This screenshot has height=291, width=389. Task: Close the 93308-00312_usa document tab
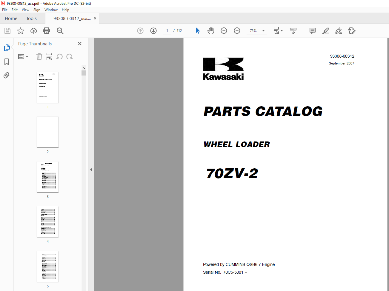pos(95,19)
